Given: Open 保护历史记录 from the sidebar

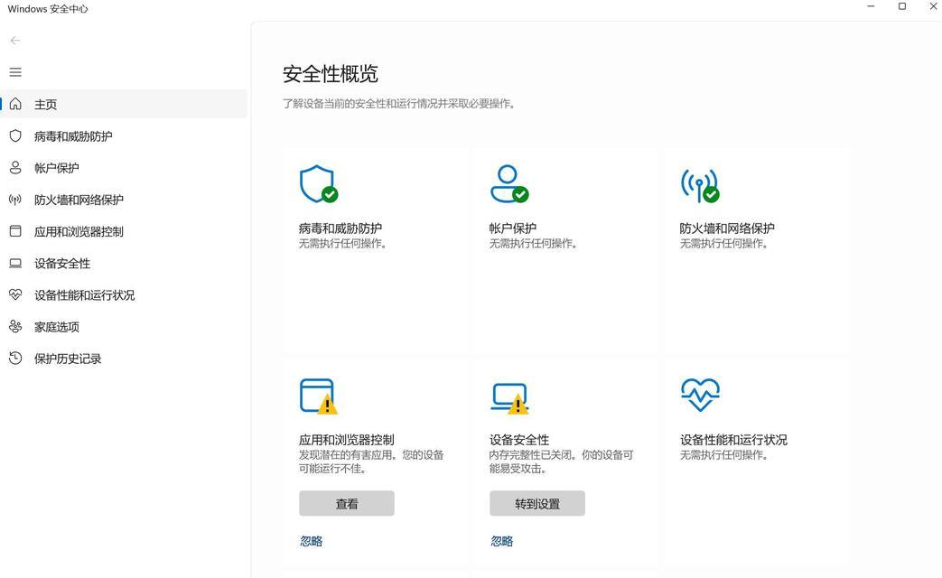Looking at the screenshot, I should (124, 359).
